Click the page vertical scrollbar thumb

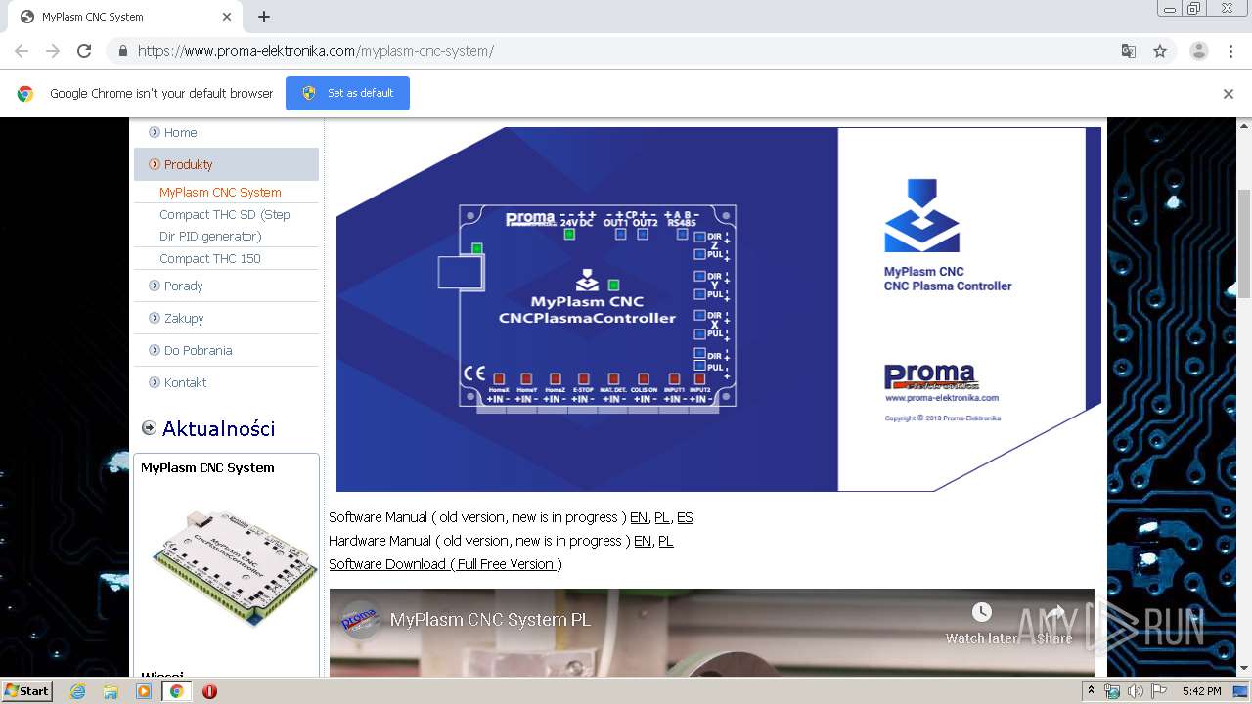[1244, 244]
